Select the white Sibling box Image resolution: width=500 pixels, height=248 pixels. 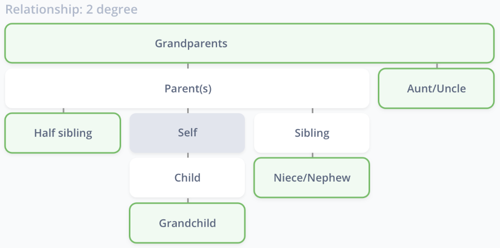click(x=312, y=133)
